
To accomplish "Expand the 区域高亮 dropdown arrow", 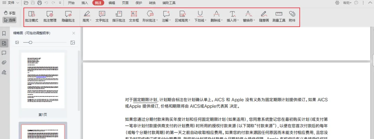I will click(189, 21).
